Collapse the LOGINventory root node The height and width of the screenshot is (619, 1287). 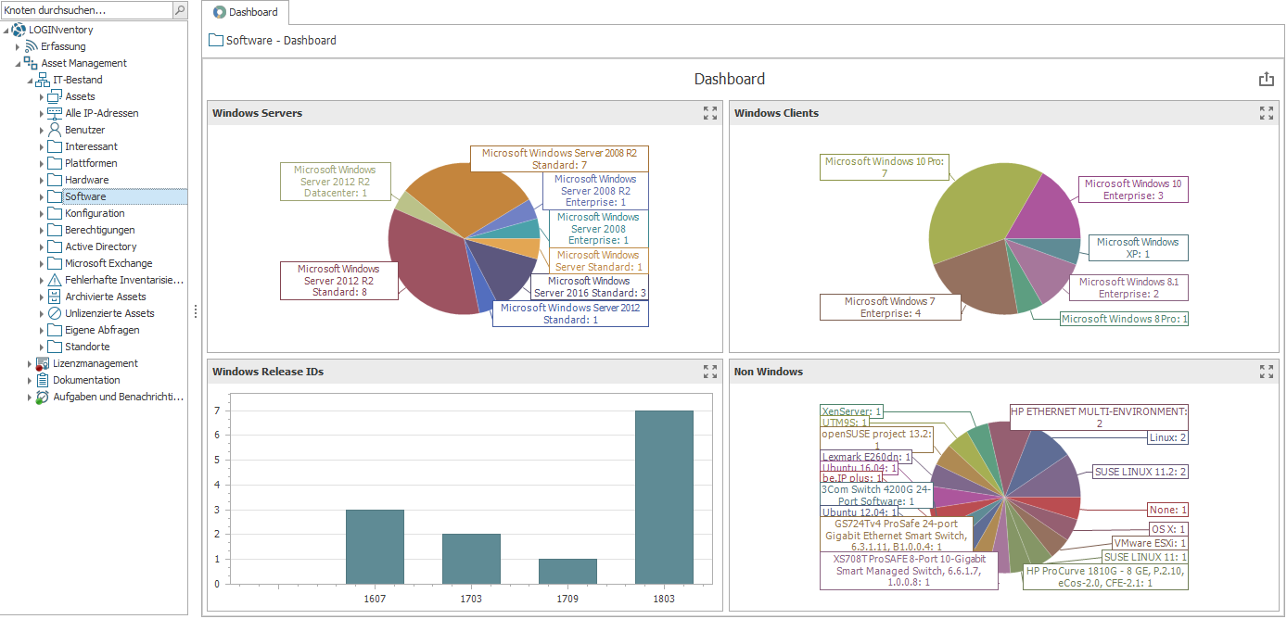click(x=6, y=31)
